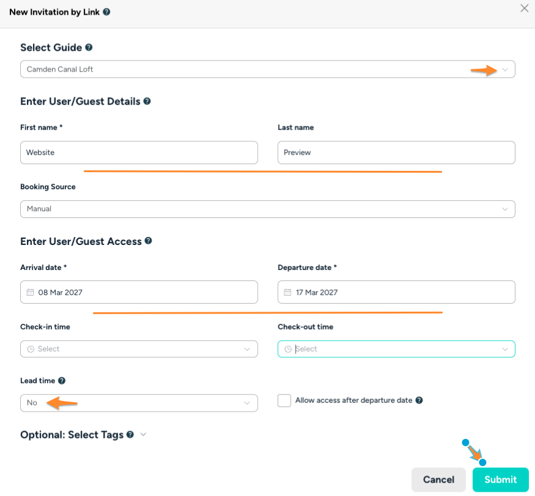Expand the Optional: Select Tags section
The width and height of the screenshot is (535, 496).
pyautogui.click(x=143, y=435)
